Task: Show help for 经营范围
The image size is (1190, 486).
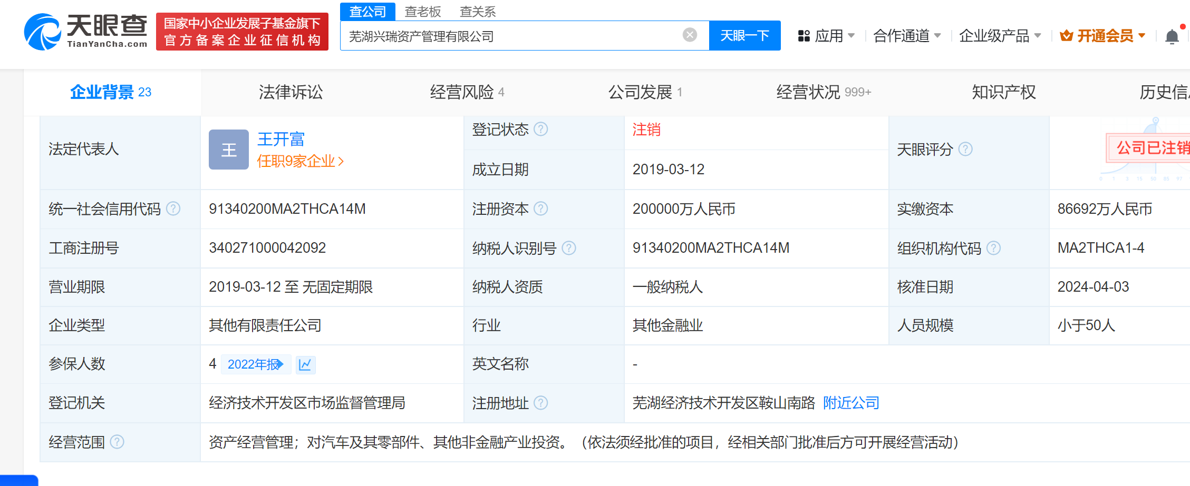Action: coord(117,442)
